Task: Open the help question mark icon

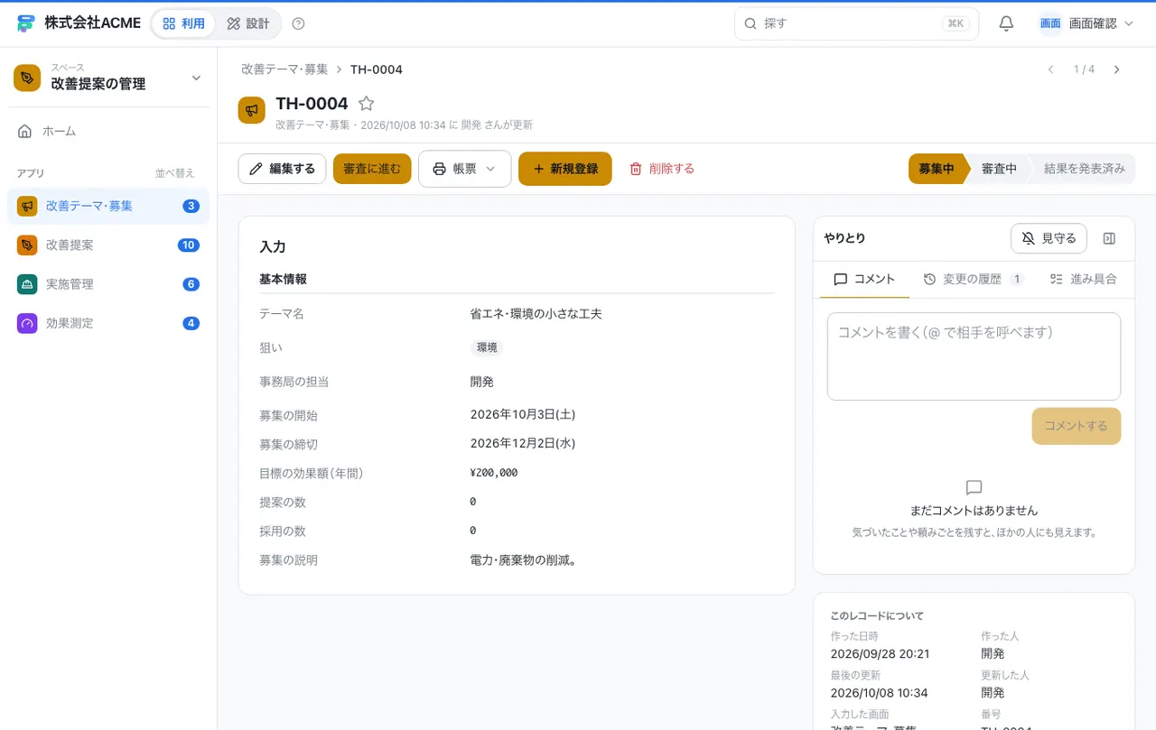Action: (299, 23)
